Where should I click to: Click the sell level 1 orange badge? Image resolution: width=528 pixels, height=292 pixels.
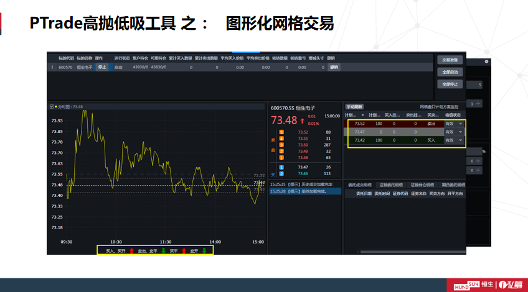tap(281, 158)
